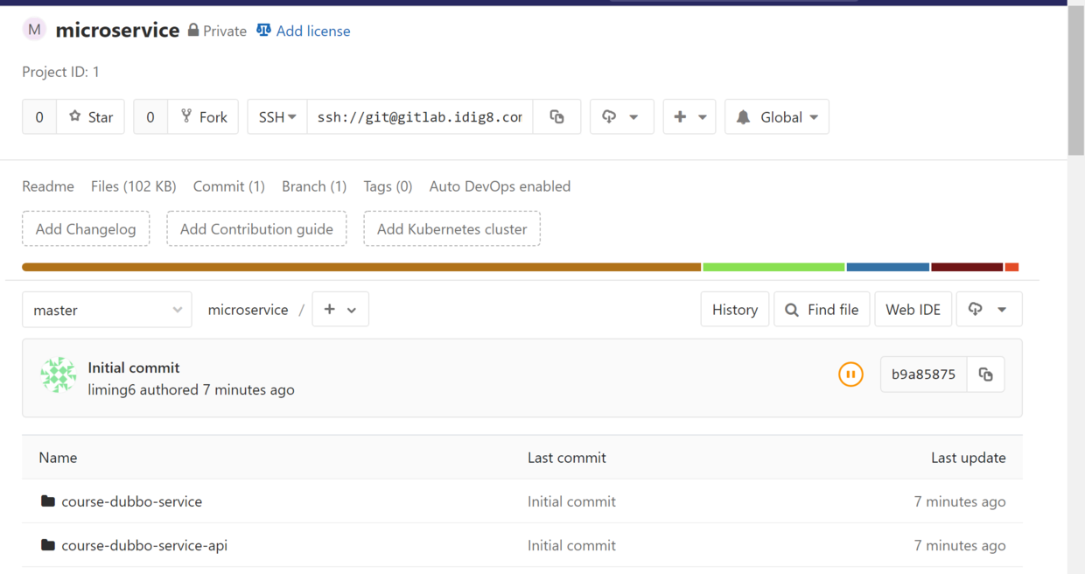Open the master branch dropdown
The height and width of the screenshot is (574, 1085).
[x=107, y=309]
